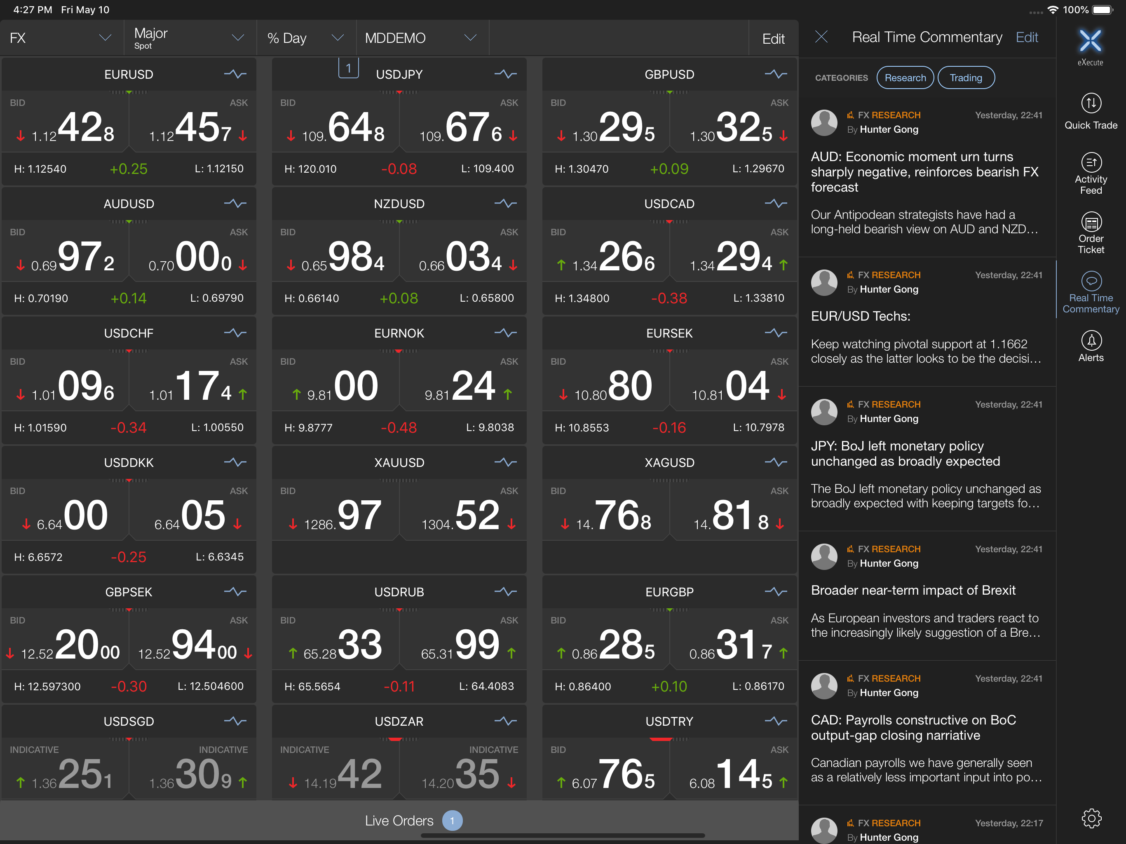Sell AUDUSD at bid 0.69972
Viewport: 1126px width, 844px height.
[x=65, y=251]
